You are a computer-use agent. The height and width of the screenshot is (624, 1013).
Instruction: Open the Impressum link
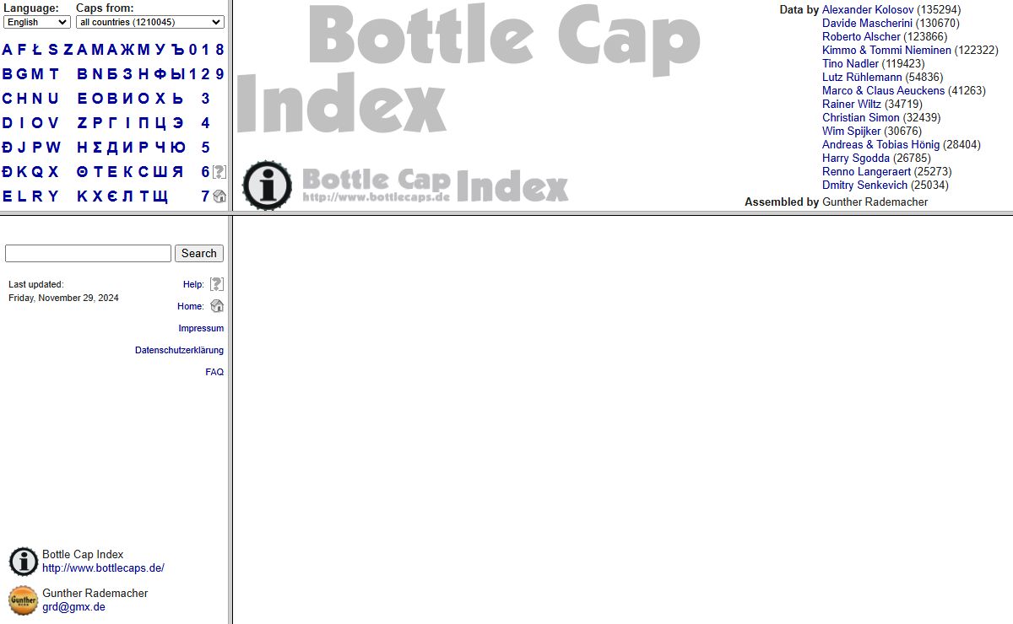pos(201,328)
